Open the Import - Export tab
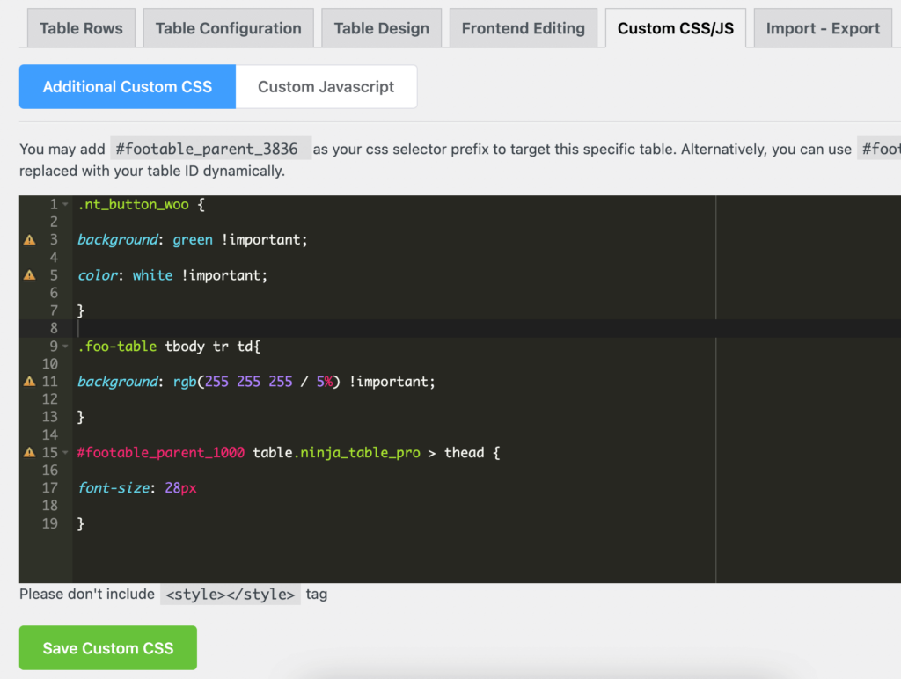The height and width of the screenshot is (679, 901). 823,28
